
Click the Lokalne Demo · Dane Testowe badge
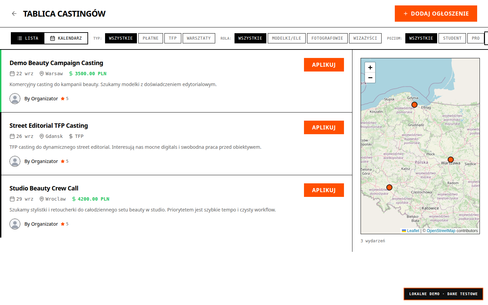click(443, 294)
